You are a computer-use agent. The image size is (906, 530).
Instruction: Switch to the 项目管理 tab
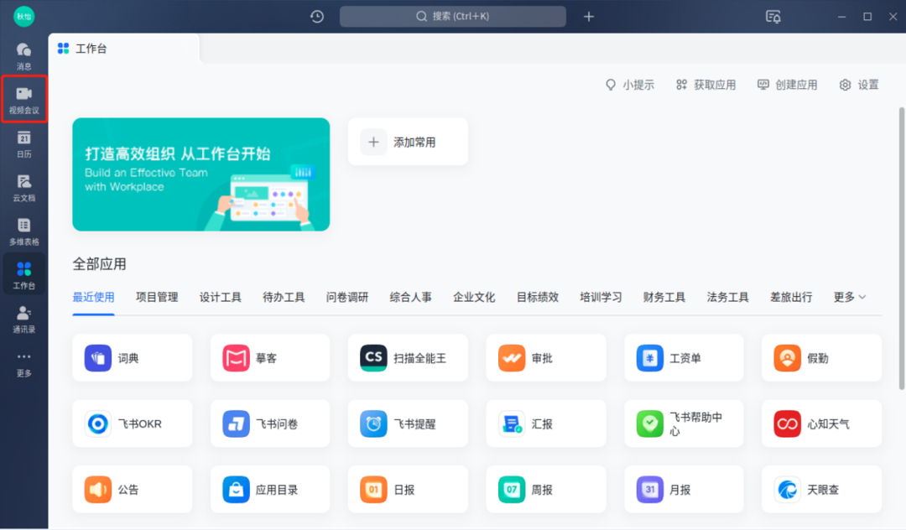coord(157,297)
